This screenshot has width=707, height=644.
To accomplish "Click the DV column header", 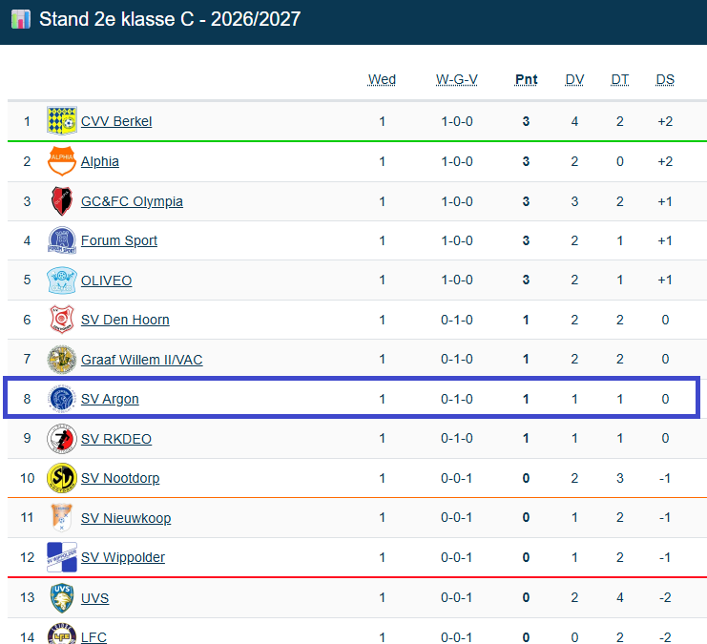I will [574, 80].
